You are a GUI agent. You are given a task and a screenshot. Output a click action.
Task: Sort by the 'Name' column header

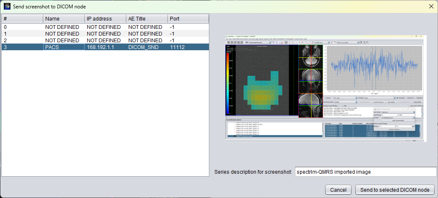tap(64, 19)
